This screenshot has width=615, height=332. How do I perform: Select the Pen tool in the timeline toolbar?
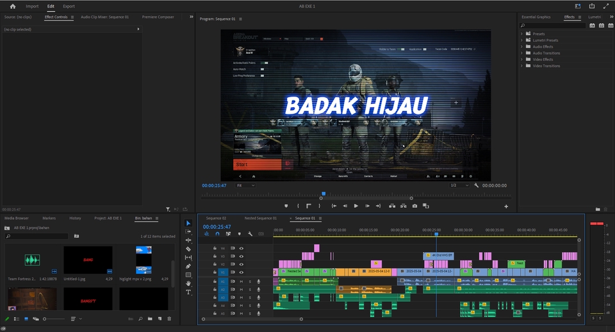tap(188, 266)
